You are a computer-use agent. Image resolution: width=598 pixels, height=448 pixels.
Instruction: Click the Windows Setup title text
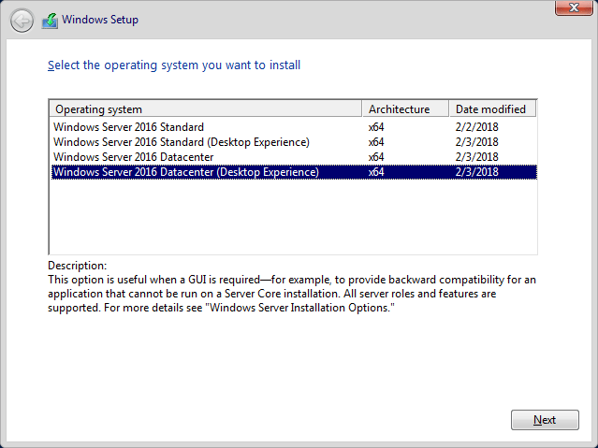tap(100, 20)
